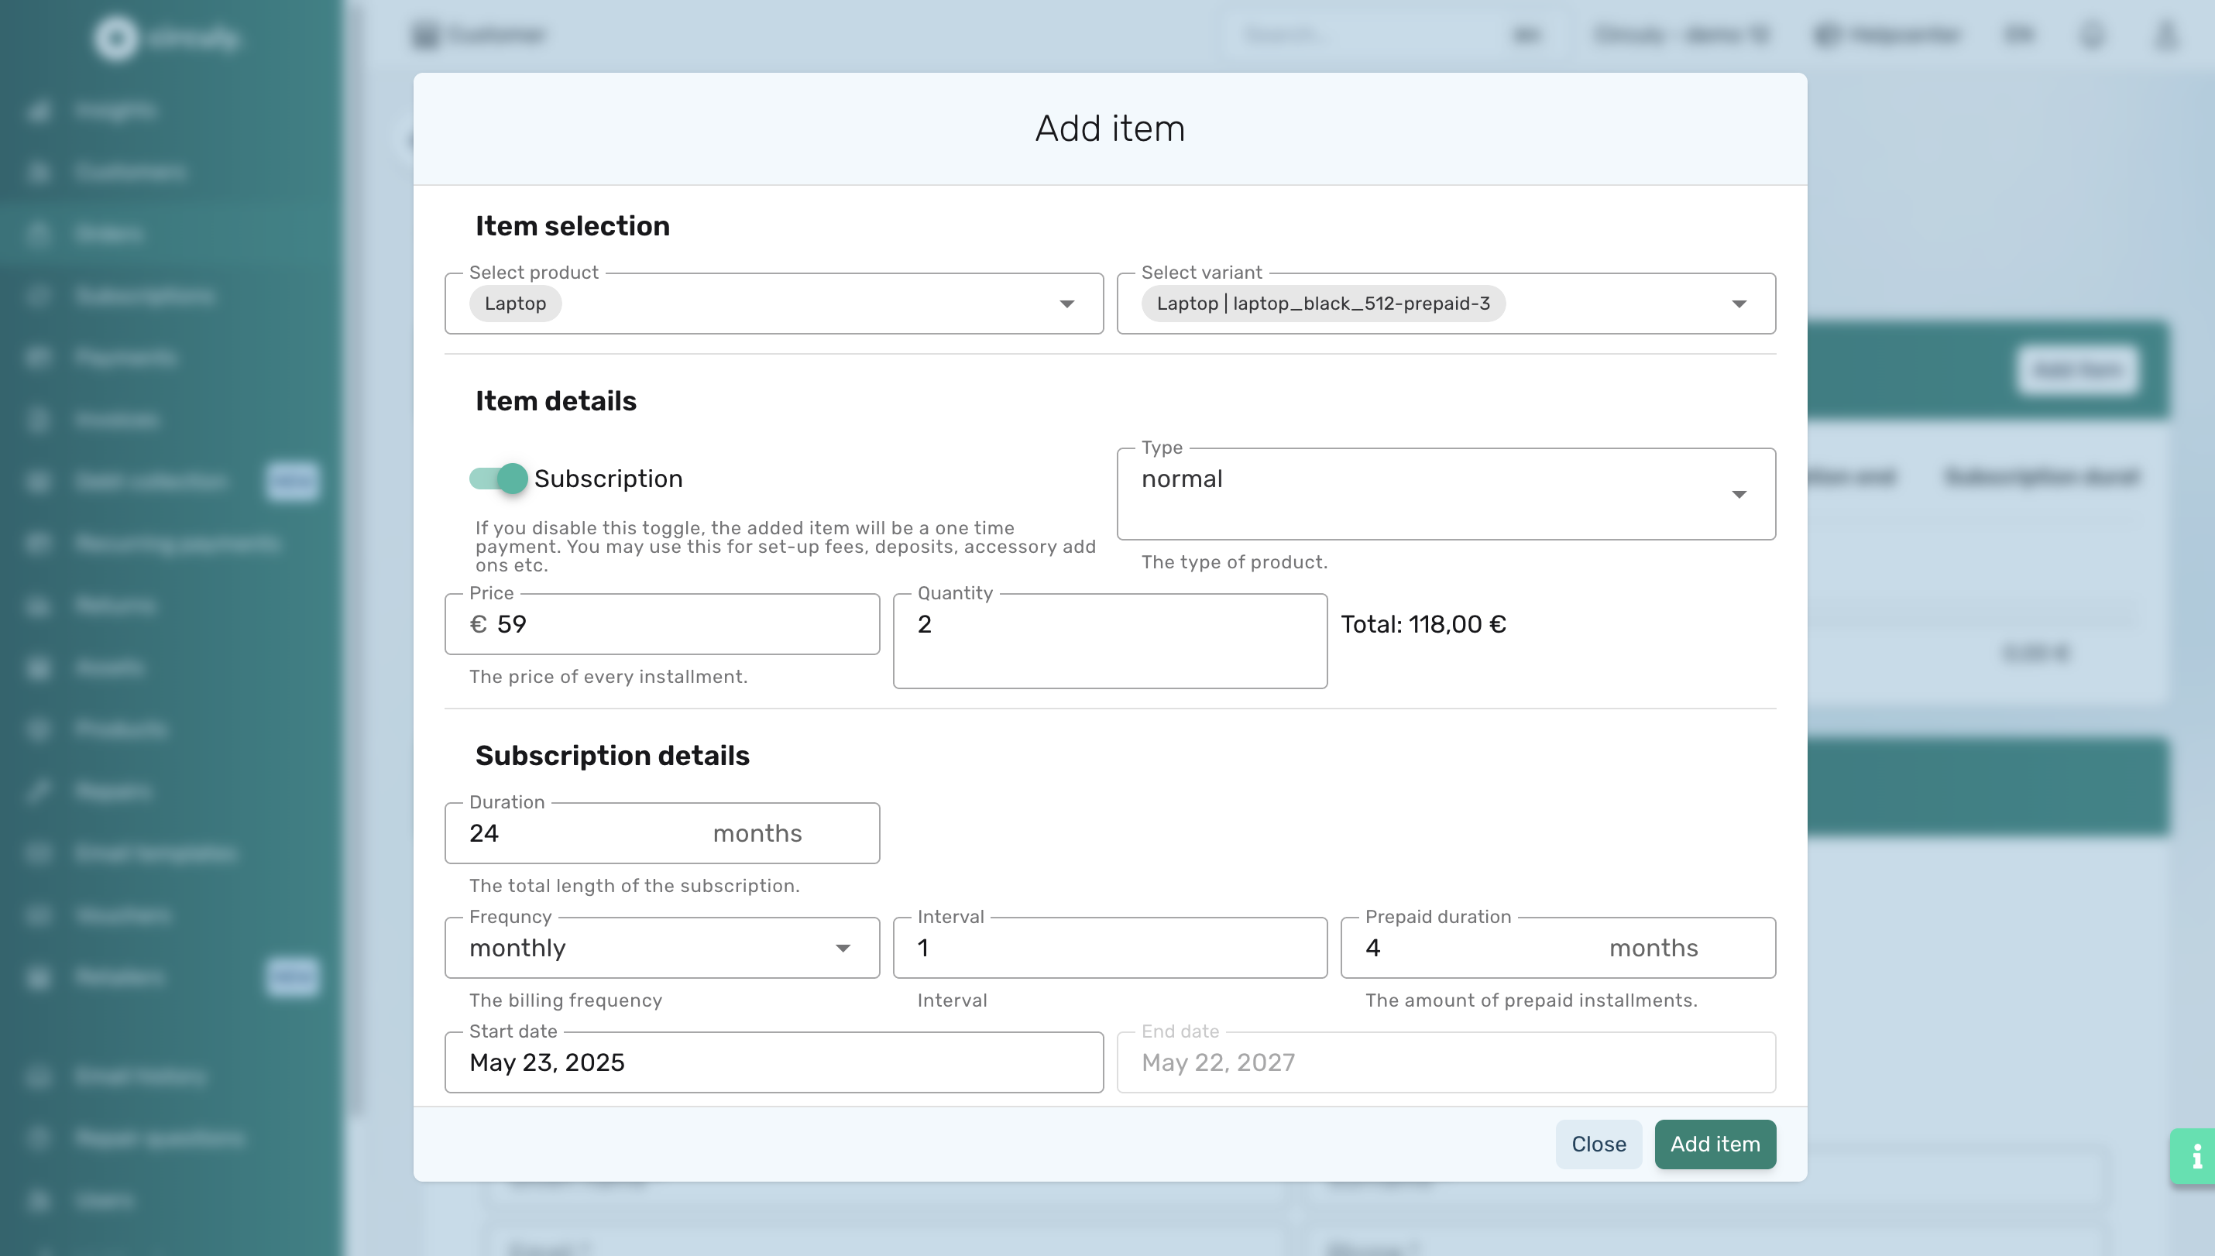The image size is (2215, 1256).
Task: Click the Item selection heading
Action: point(572,226)
